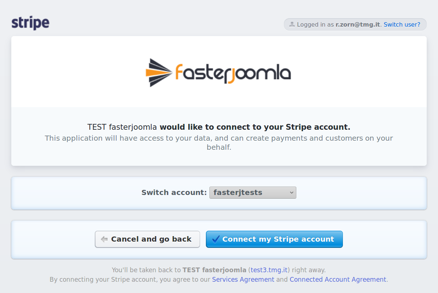Connect my Stripe account
Viewport: 438px width, 293px height.
274,239
